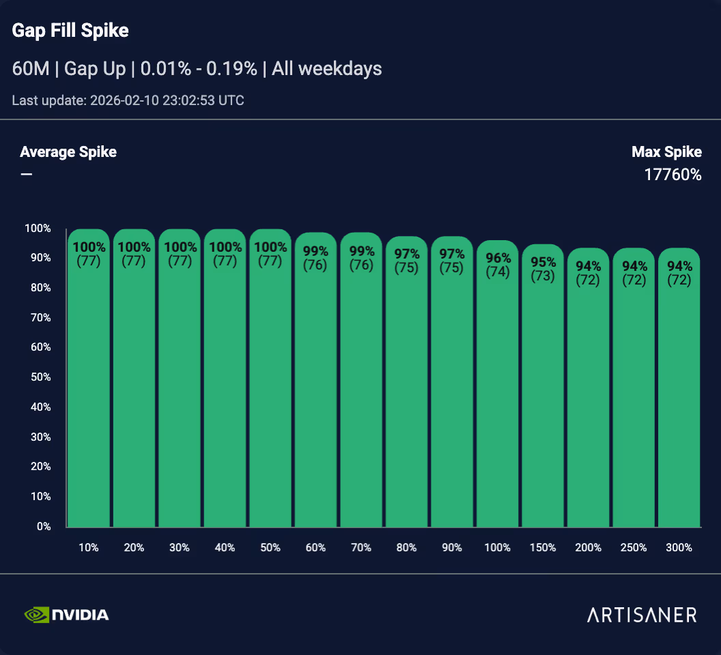
Task: Click the 10% x-axis label
Action: coord(89,547)
